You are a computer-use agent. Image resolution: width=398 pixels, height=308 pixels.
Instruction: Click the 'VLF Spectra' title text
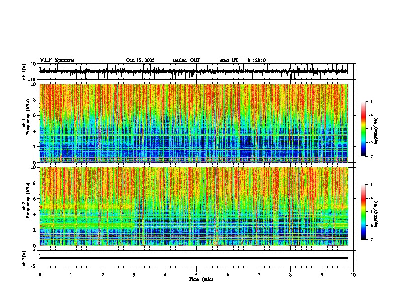57,60
